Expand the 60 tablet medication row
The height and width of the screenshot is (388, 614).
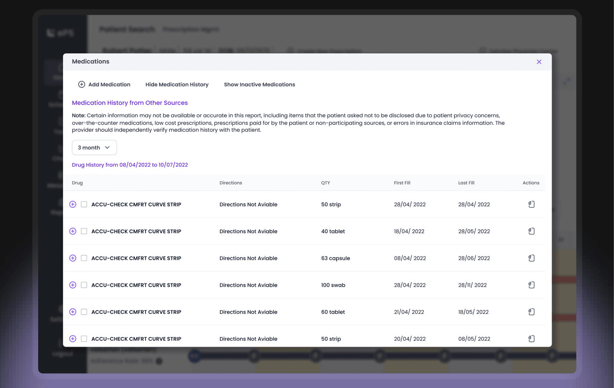pos(73,312)
